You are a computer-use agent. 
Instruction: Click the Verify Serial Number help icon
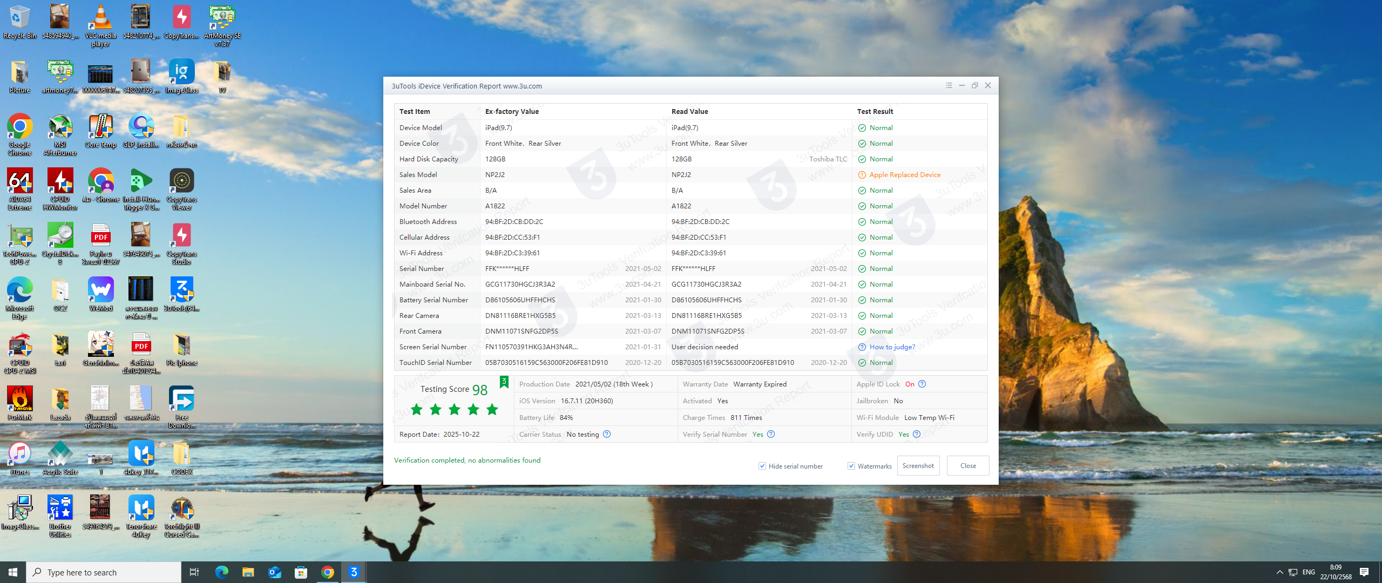771,434
